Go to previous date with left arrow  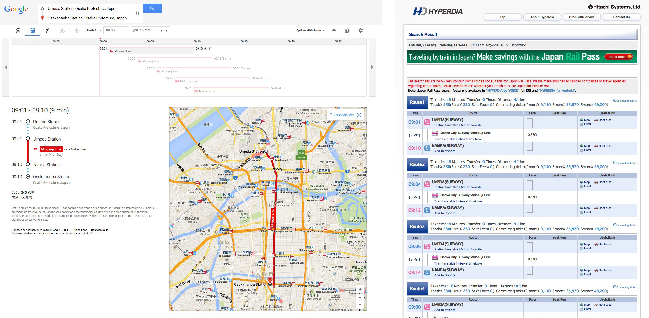[161, 31]
